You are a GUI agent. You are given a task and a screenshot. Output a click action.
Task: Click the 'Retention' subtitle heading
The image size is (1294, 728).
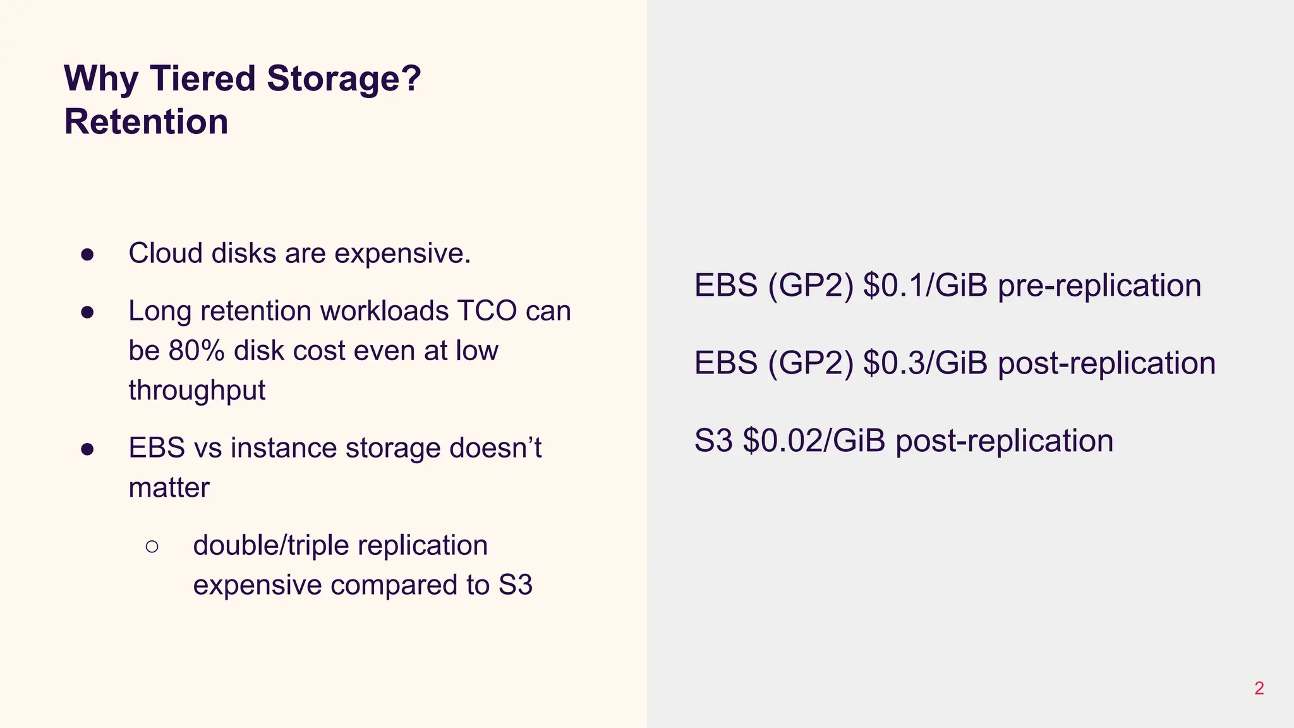coord(146,121)
